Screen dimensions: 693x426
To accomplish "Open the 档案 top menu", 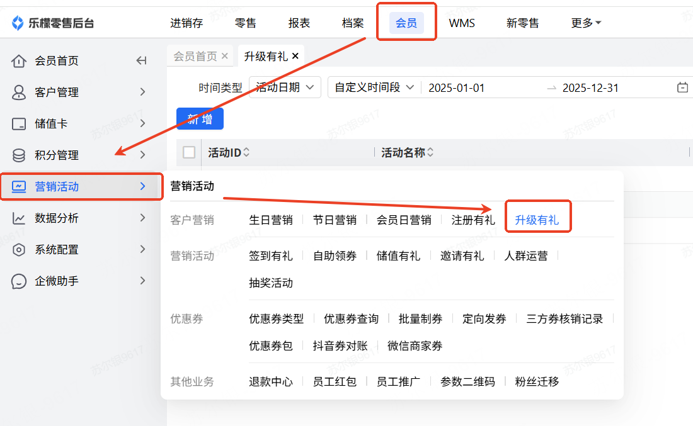I will [x=353, y=23].
